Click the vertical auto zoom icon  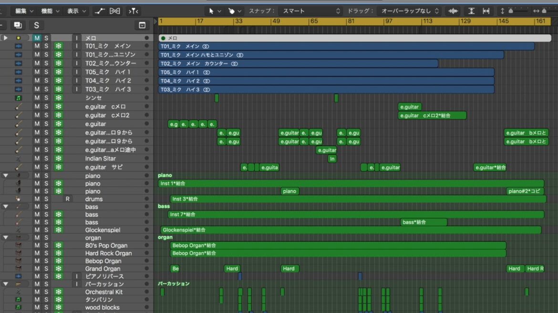(471, 11)
